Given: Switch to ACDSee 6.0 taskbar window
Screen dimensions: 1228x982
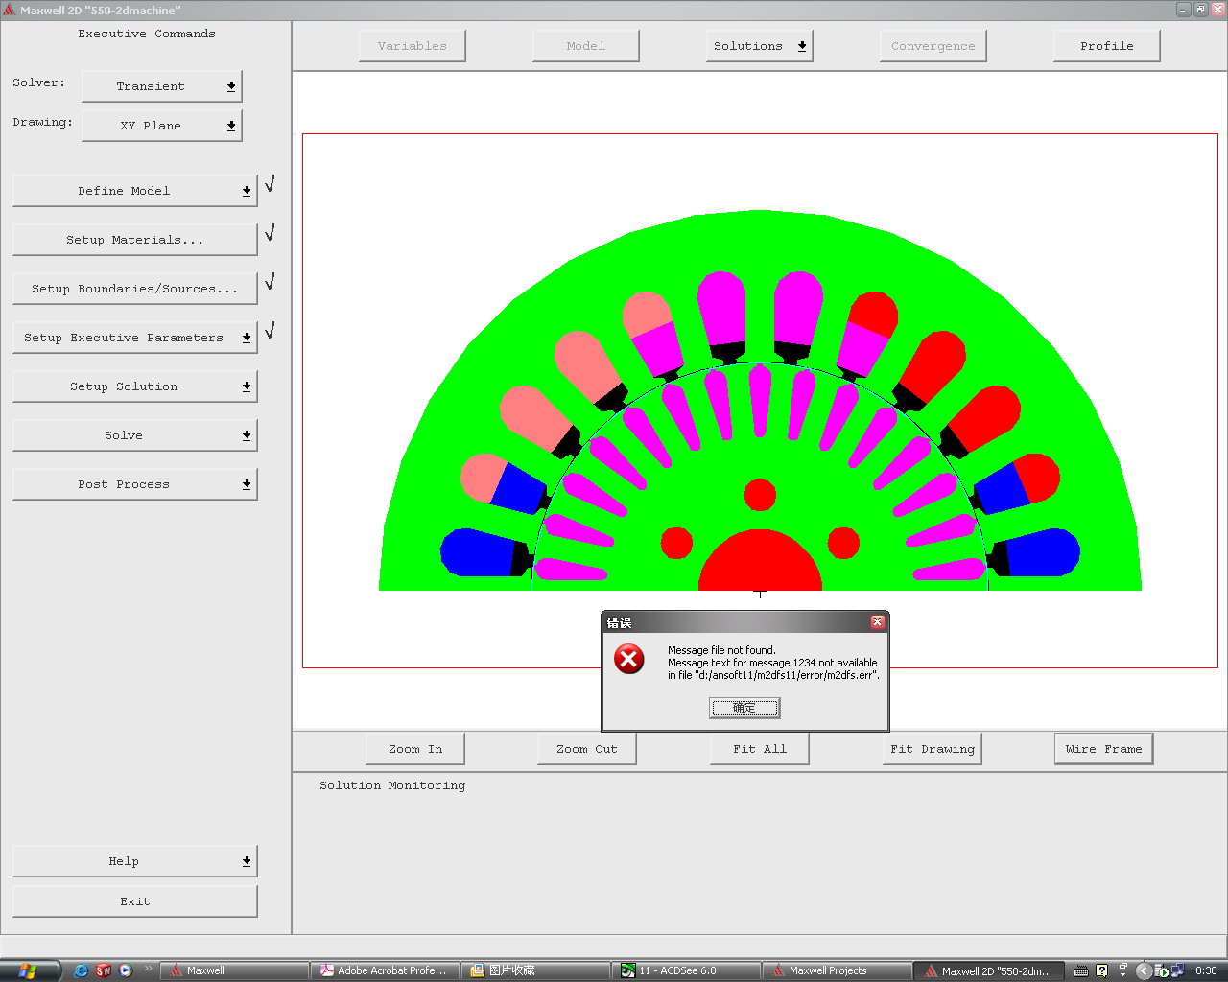Looking at the screenshot, I should point(686,970).
